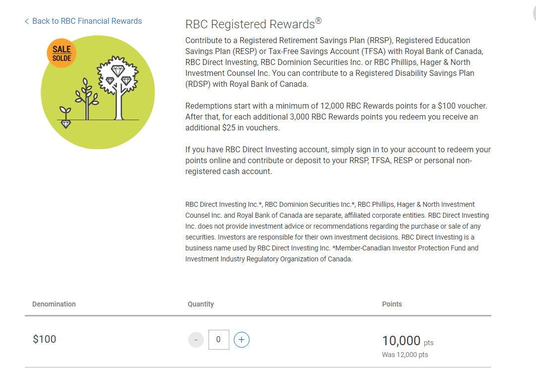Image resolution: width=536 pixels, height=368 pixels.
Task: Click the Denomination column header
Action: coord(54,304)
